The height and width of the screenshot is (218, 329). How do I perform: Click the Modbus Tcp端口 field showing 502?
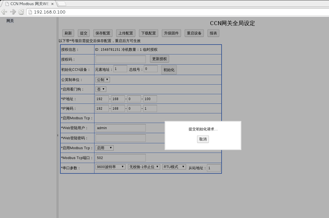click(x=121, y=158)
